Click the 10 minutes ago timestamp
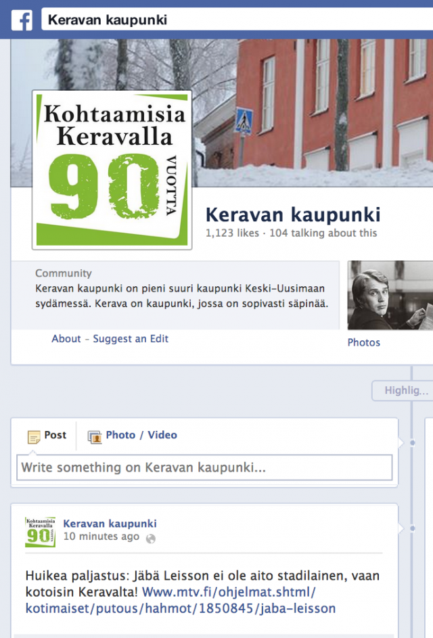The width and height of the screenshot is (433, 638). pos(101,537)
